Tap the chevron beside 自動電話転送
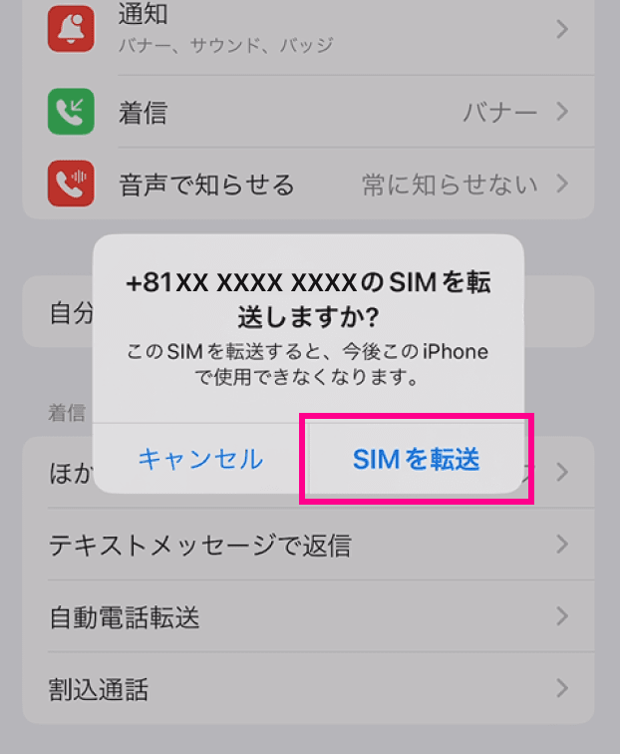Screen dimensions: 620x754 click(x=562, y=616)
